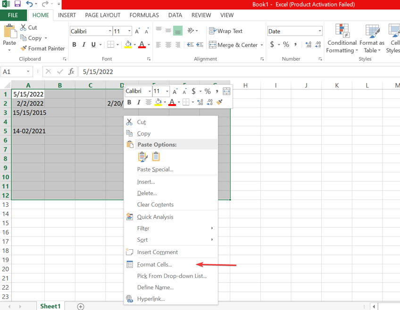This screenshot has height=310, width=400.
Task: Toggle Italic in the mini toolbar
Action: click(139, 102)
